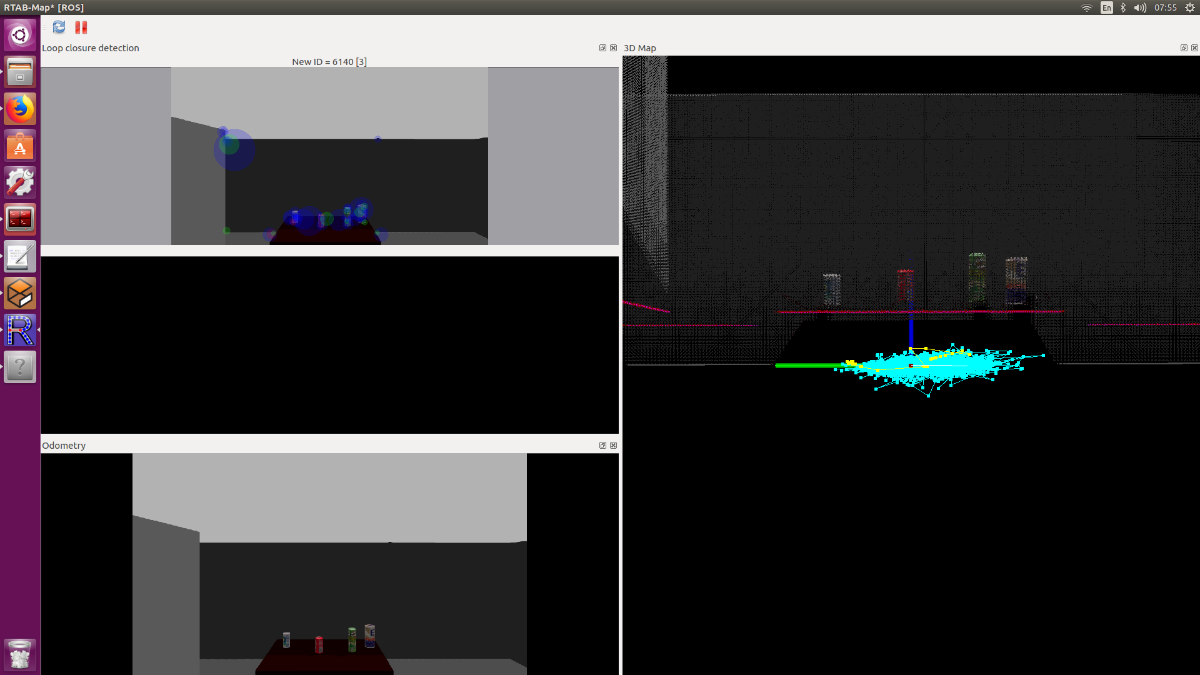Screen dimensions: 1200x675
Task: Open the volume sound indicator menu
Action: (1140, 7)
